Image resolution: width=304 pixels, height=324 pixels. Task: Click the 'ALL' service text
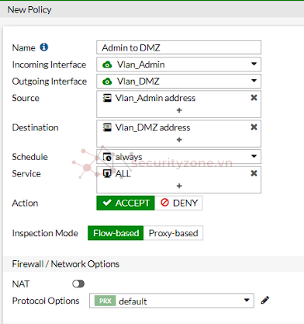pos(123,174)
